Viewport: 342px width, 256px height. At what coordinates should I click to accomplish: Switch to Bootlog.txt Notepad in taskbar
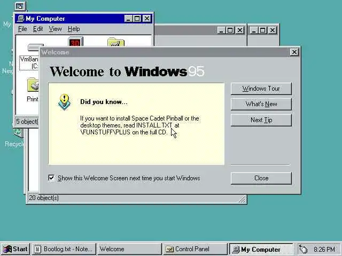coord(64,249)
